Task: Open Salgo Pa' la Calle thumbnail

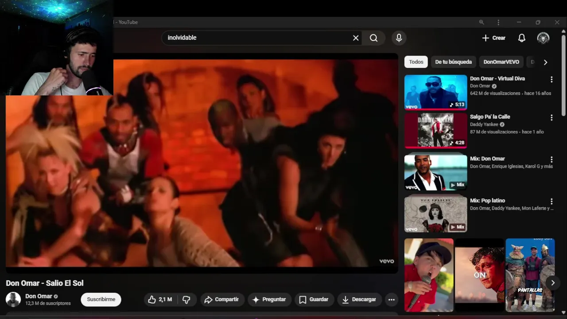Action: [x=436, y=130]
